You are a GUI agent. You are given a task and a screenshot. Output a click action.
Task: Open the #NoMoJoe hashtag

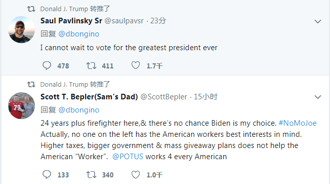(x=298, y=123)
